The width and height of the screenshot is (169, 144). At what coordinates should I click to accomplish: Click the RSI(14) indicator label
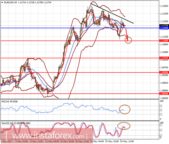click(9, 101)
